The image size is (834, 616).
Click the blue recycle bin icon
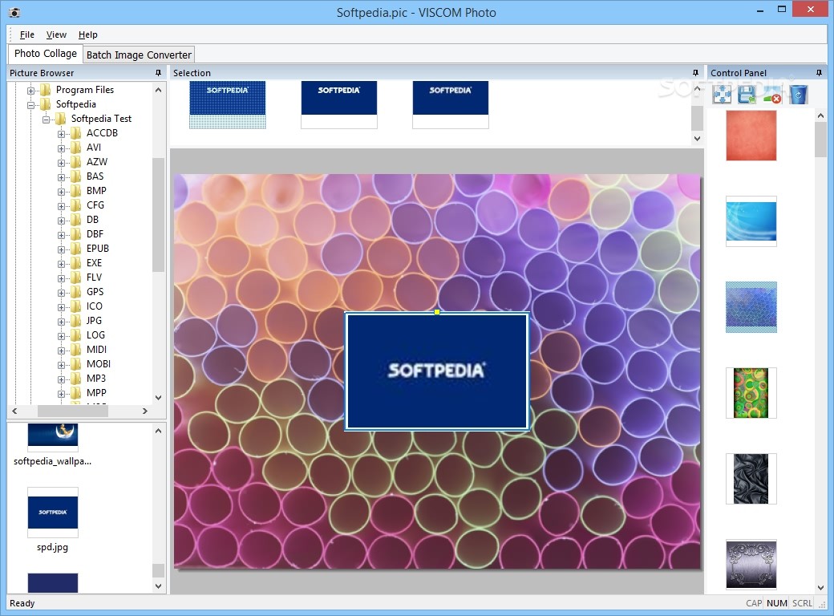(798, 95)
